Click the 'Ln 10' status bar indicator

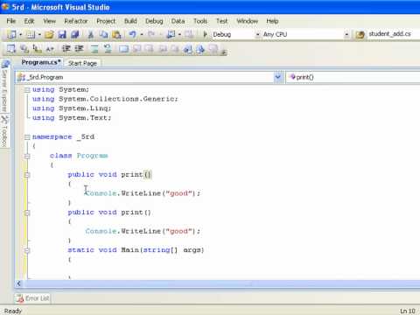(408, 311)
